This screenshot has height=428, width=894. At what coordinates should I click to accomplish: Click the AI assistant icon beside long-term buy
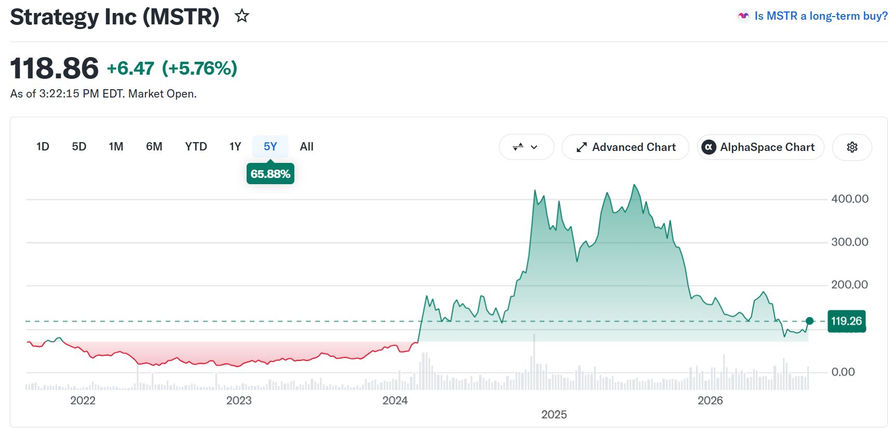point(743,16)
